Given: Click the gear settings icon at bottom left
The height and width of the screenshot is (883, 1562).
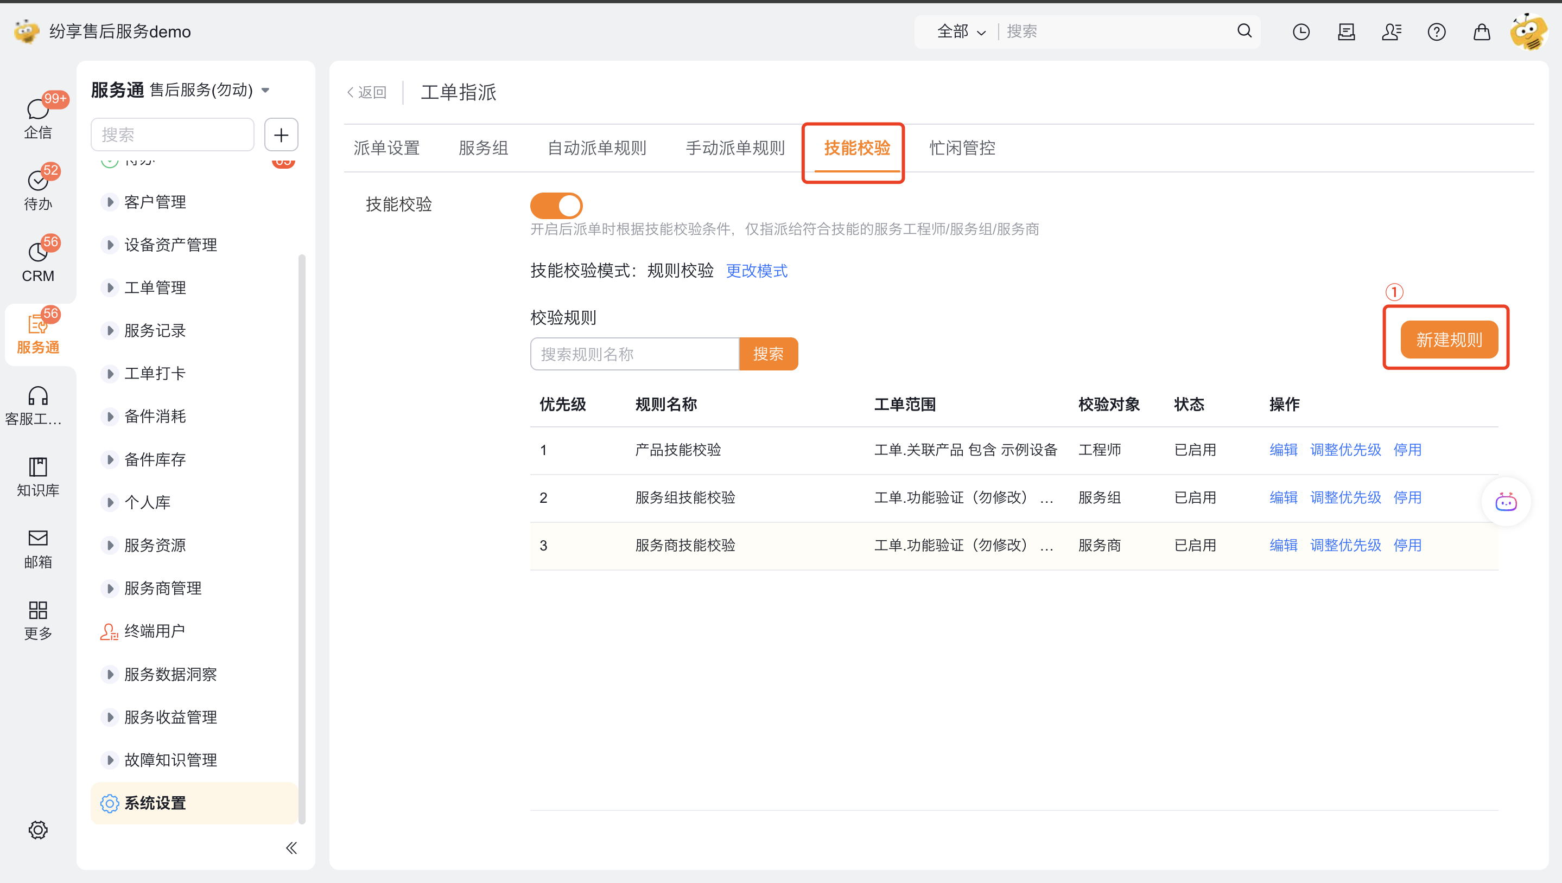Looking at the screenshot, I should pos(37,830).
